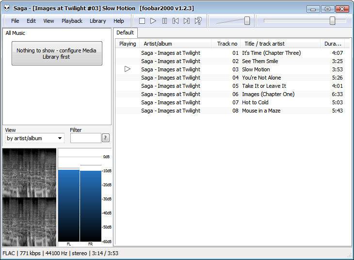
Task: Sort by the Duration column header
Action: [333, 44]
